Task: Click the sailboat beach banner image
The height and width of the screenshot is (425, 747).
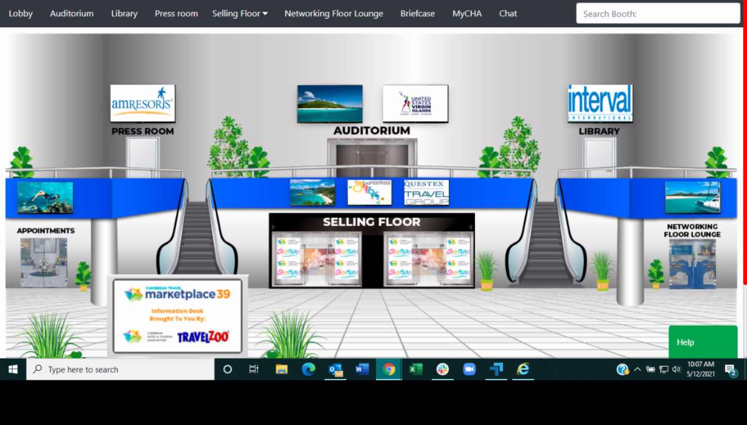Action: [x=692, y=197]
